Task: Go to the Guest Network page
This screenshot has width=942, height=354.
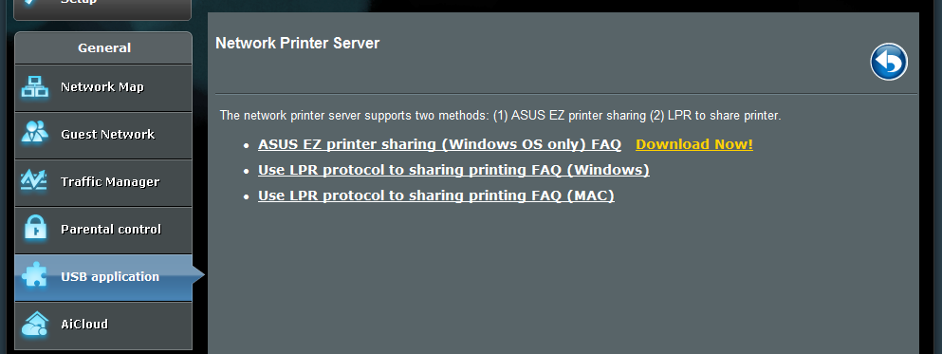Action: click(107, 134)
